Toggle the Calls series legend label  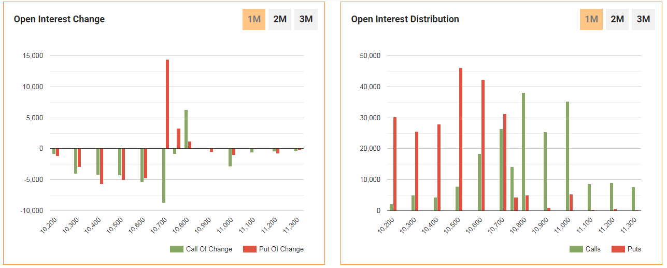pyautogui.click(x=593, y=249)
